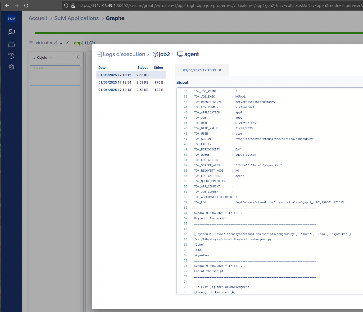Click Logs d'exécution breadcrumb
Screen dimensions: 363x312
(x=124, y=54)
